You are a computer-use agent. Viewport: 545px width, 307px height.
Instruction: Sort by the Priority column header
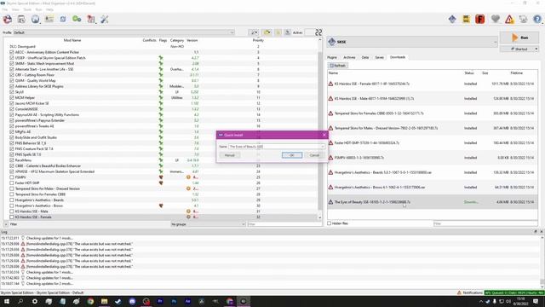click(x=258, y=40)
